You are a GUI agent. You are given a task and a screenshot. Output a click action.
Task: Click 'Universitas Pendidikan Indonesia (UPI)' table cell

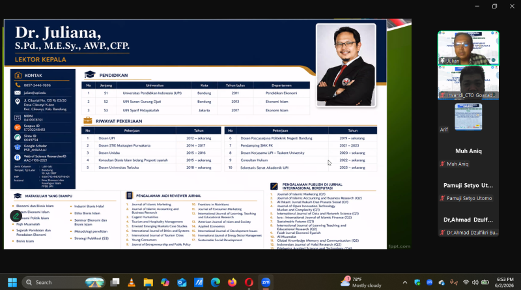click(152, 93)
